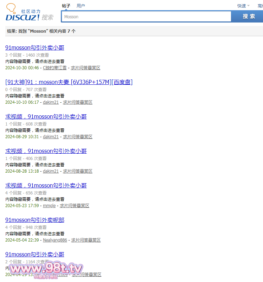Click author dakim21 on the 2024-08-29 post
Screen dimensions: 263x282
point(51,137)
